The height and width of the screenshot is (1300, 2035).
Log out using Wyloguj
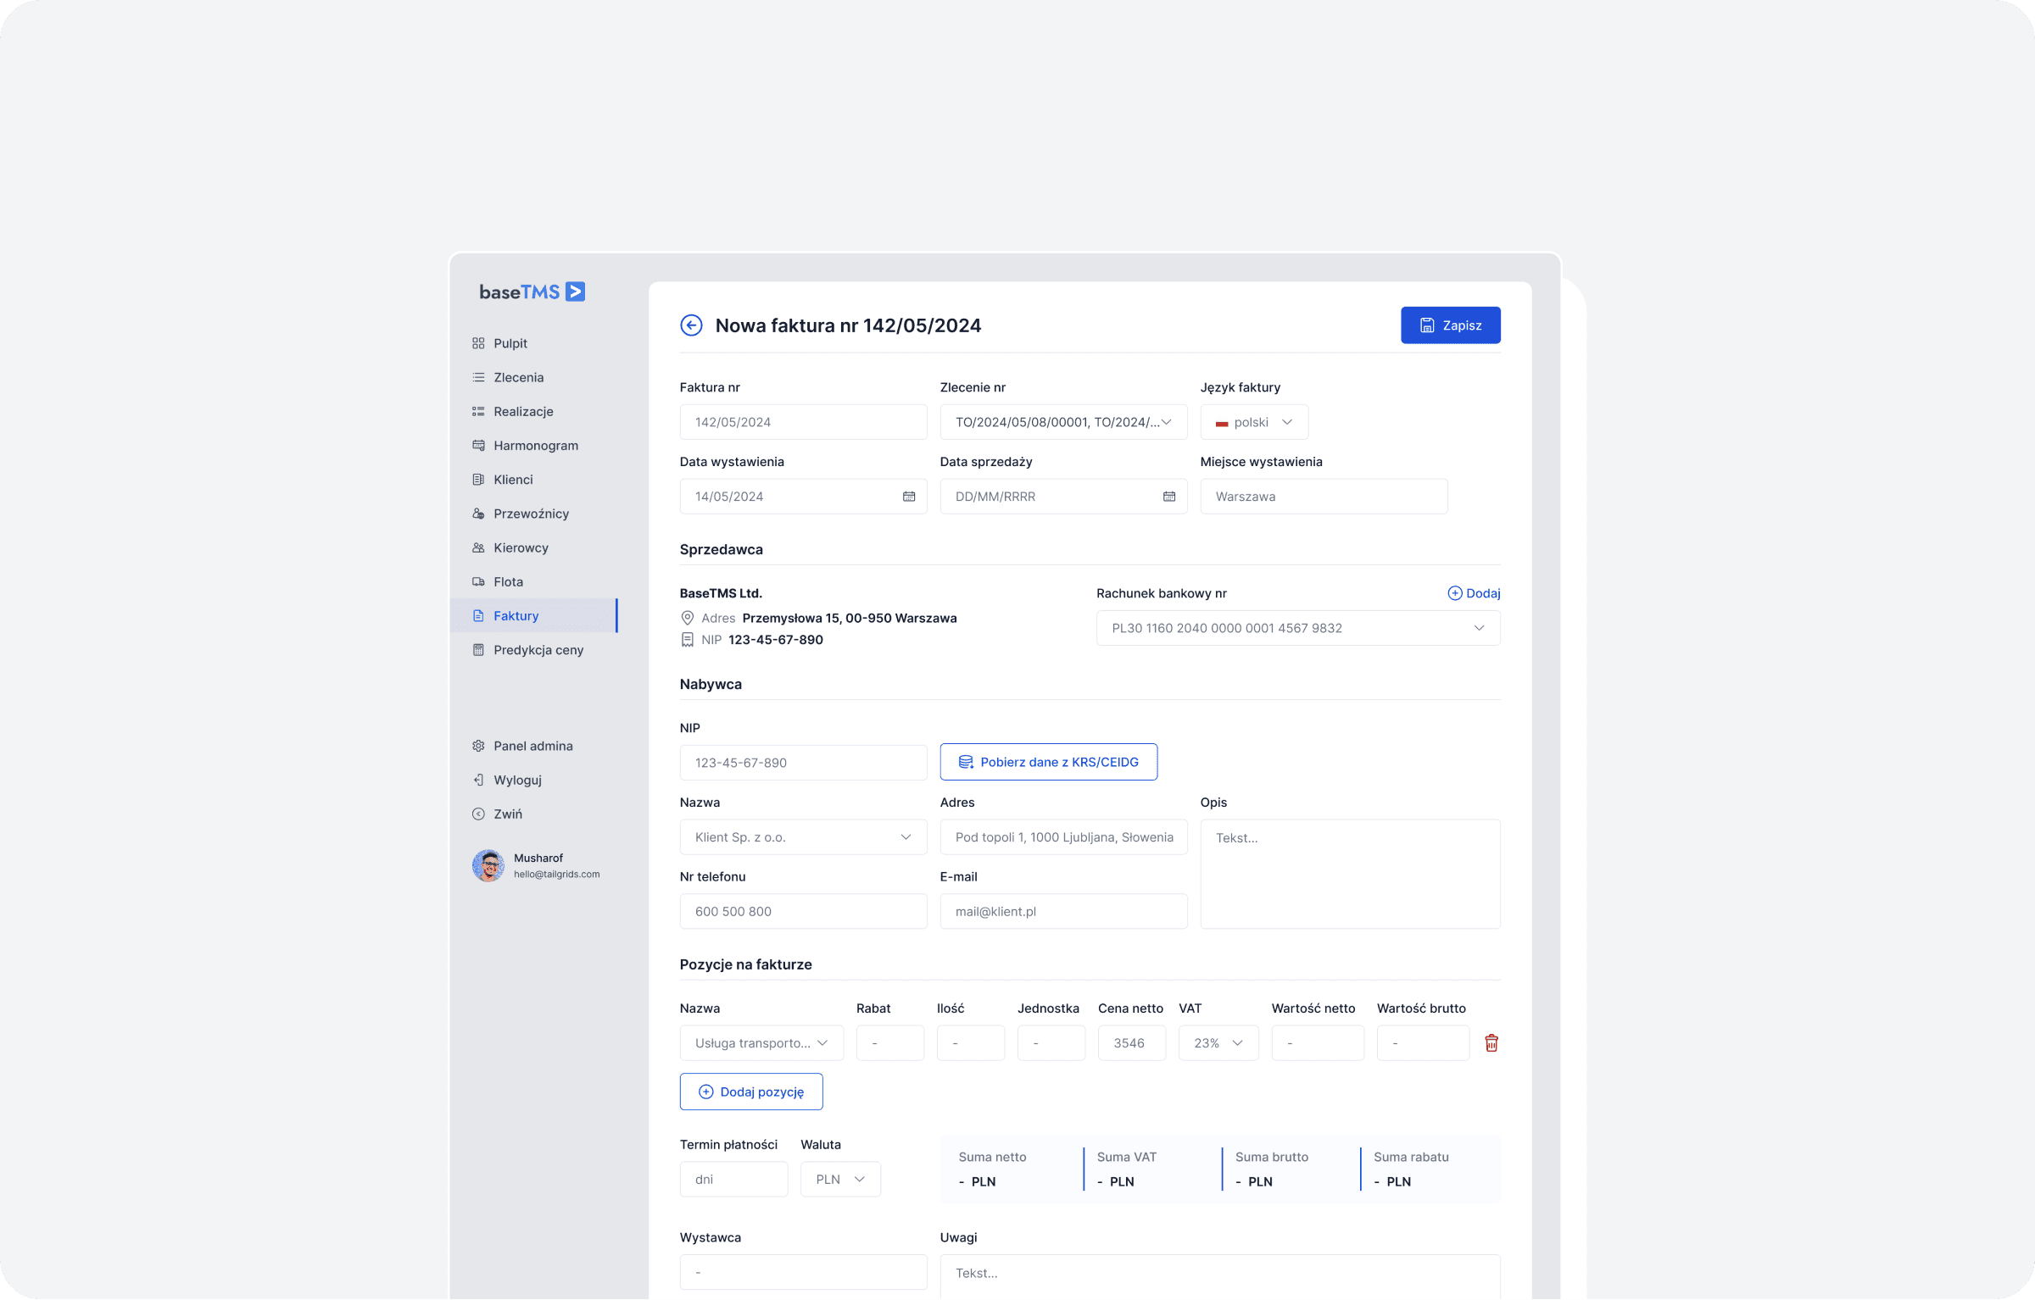tap(516, 780)
